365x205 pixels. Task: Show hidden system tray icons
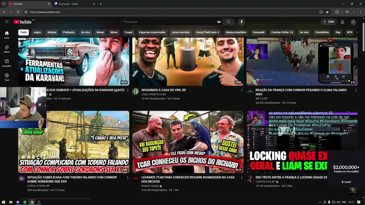click(320, 202)
